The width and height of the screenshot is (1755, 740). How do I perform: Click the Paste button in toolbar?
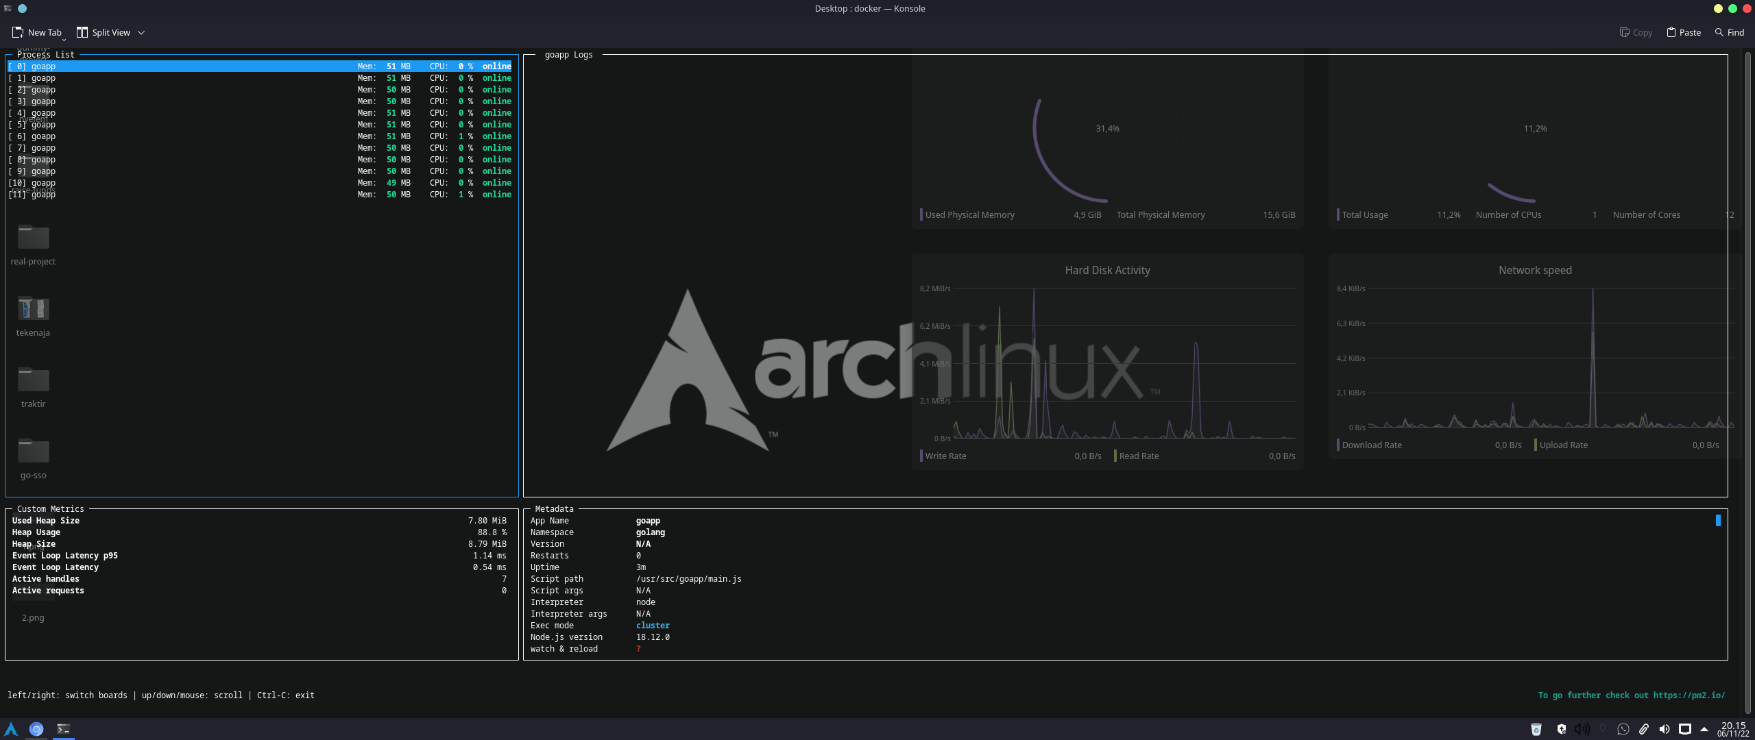coord(1684,32)
